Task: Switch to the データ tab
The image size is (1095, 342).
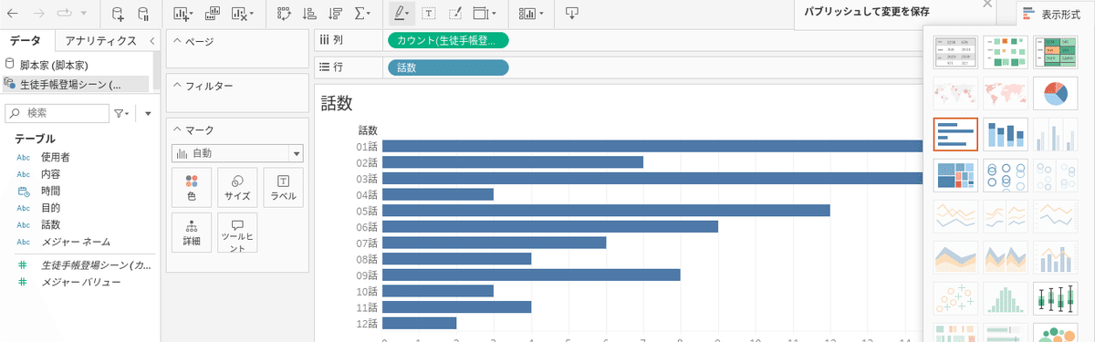Action: 26,41
